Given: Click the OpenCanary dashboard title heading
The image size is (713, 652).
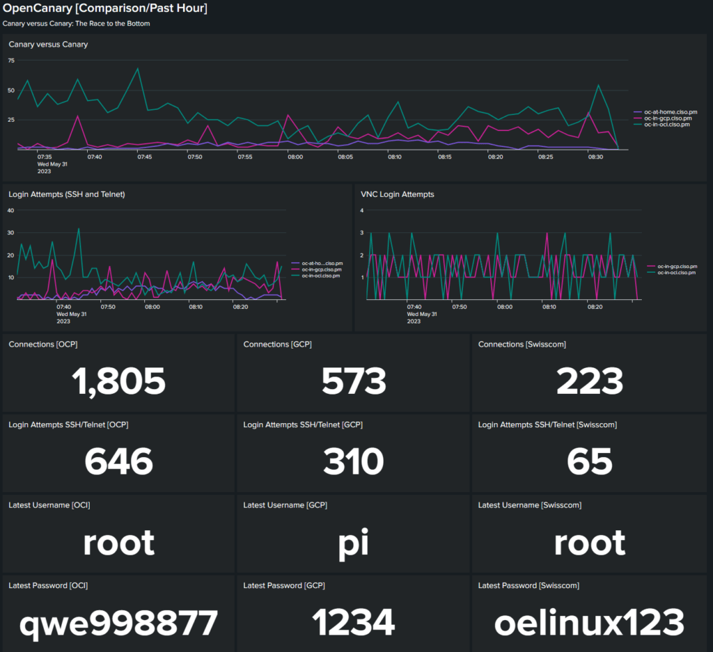Looking at the screenshot, I should (x=105, y=9).
